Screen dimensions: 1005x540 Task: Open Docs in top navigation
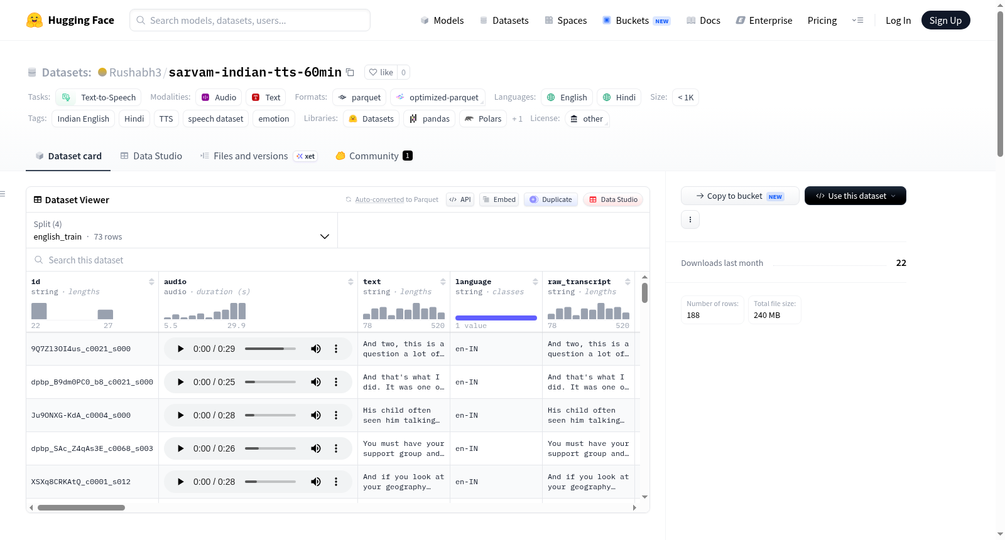pos(703,20)
